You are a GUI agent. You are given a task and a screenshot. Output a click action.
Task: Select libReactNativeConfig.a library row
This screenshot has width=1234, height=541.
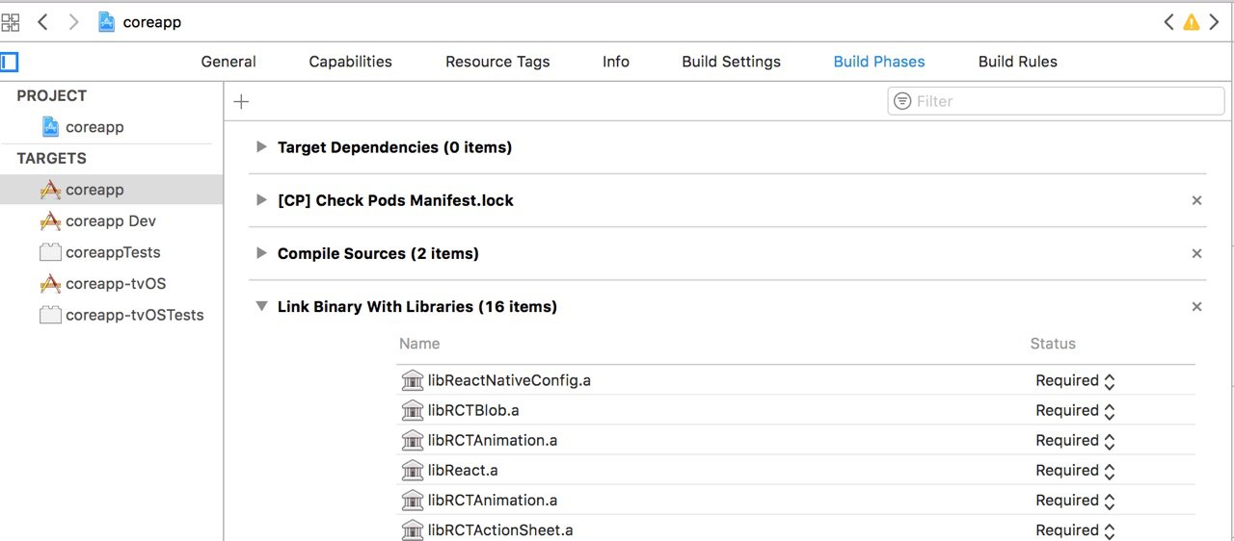pyautogui.click(x=795, y=380)
